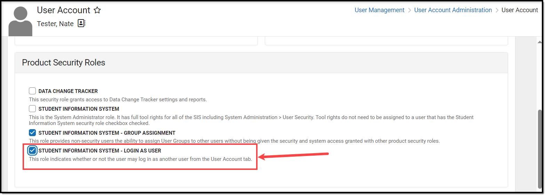Click the Tester, Nate user name
546x196 pixels.
55,24
